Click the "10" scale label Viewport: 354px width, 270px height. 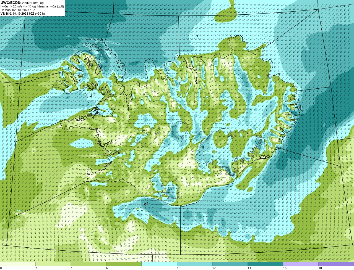tap(179, 268)
